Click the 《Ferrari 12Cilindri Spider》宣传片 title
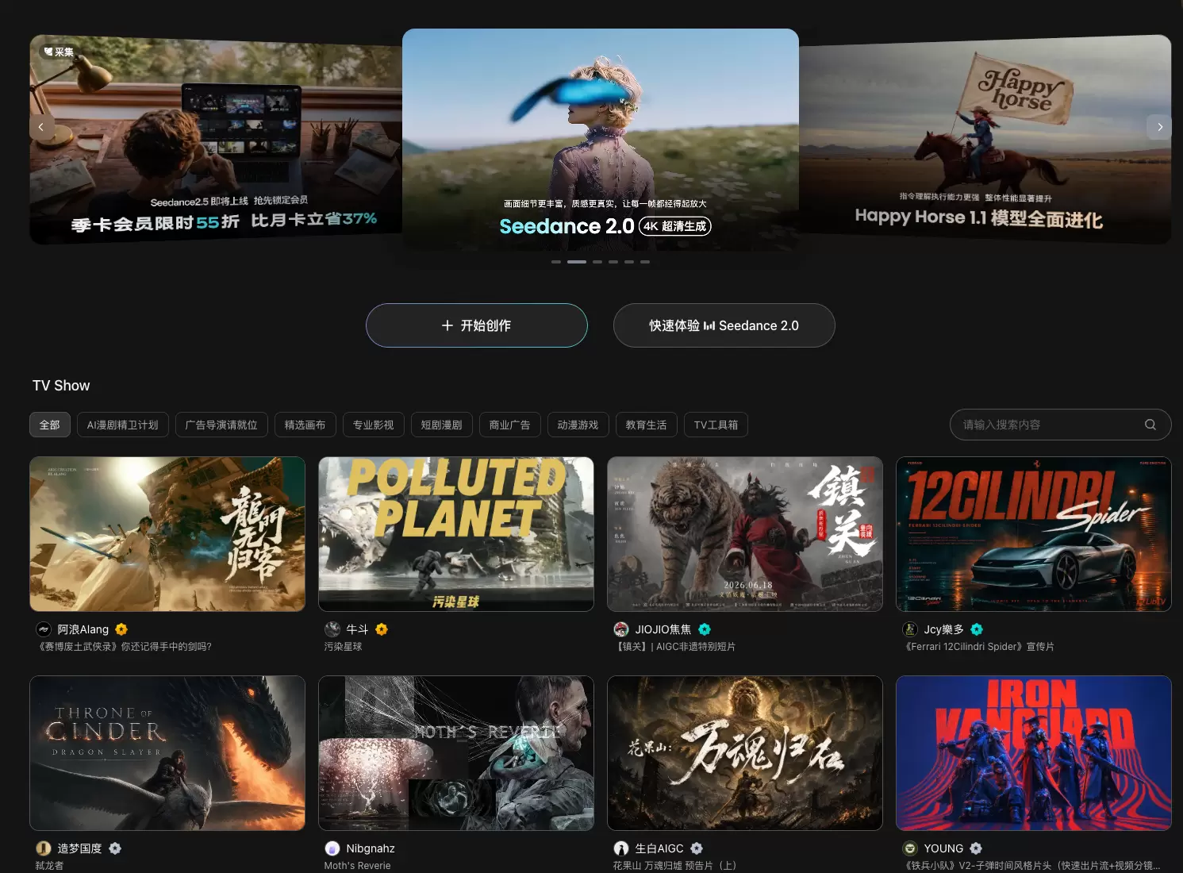 (978, 647)
